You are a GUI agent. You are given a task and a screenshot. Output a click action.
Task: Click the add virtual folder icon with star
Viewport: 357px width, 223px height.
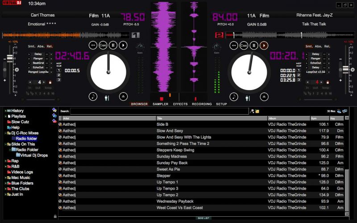54,110
